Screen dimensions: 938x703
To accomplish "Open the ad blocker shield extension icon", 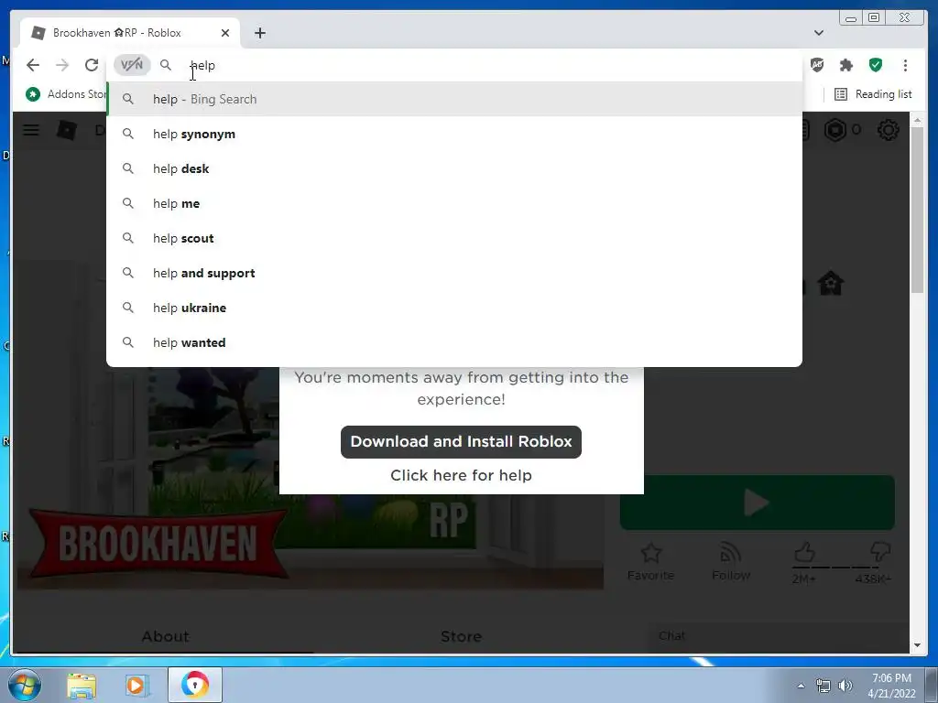I will click(816, 65).
